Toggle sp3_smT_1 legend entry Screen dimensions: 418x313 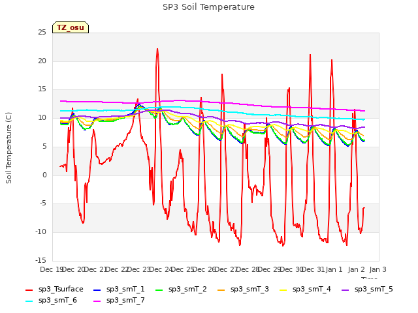(119, 290)
